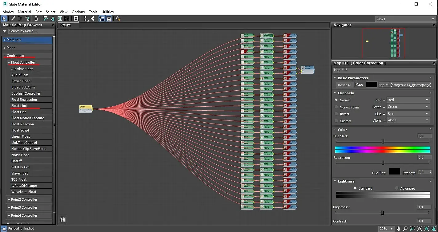This screenshot has height=232, width=438.
Task: Click the Select by Material icon
Action: 118,19
